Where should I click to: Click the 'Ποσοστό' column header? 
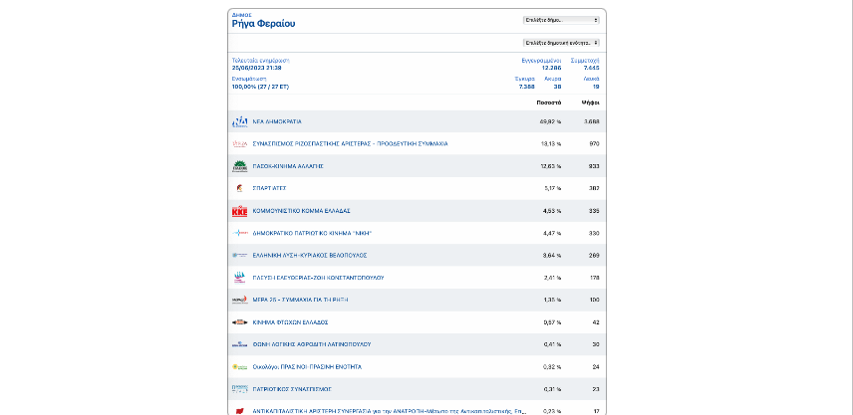[549, 103]
